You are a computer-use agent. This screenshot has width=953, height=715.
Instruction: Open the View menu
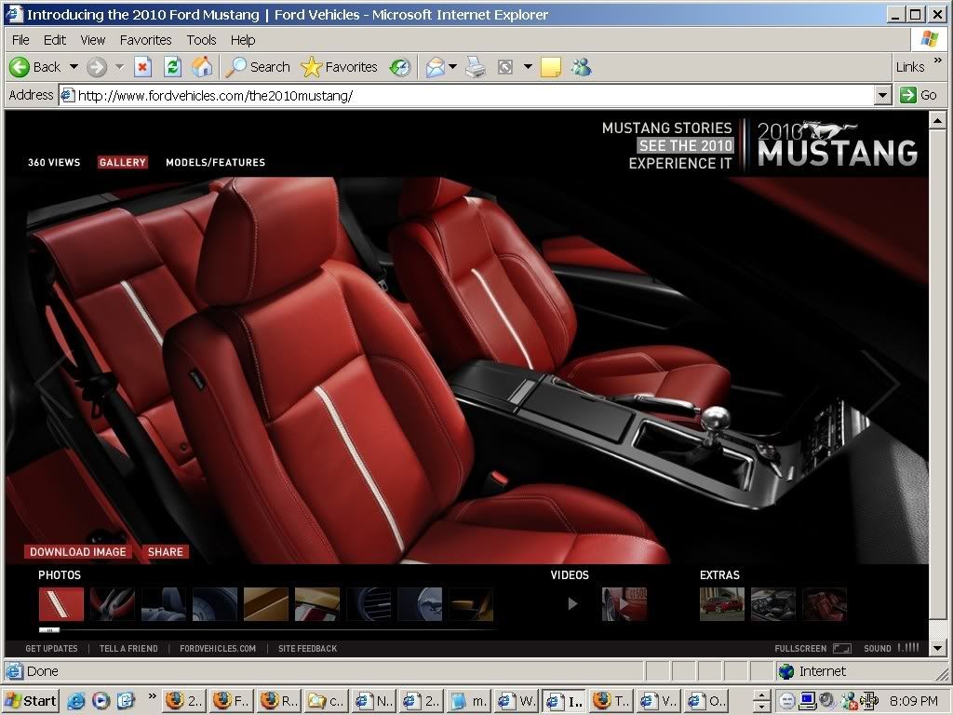point(93,40)
